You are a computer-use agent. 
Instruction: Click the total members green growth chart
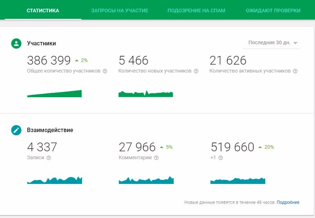tap(54, 94)
